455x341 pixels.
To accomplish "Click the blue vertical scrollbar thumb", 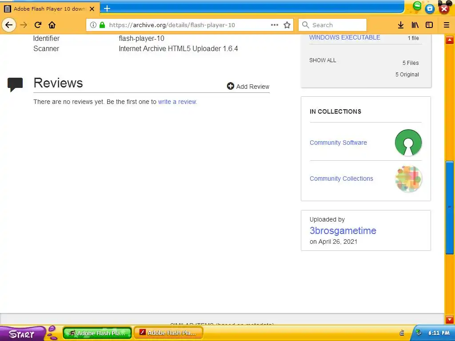I will pos(450,207).
